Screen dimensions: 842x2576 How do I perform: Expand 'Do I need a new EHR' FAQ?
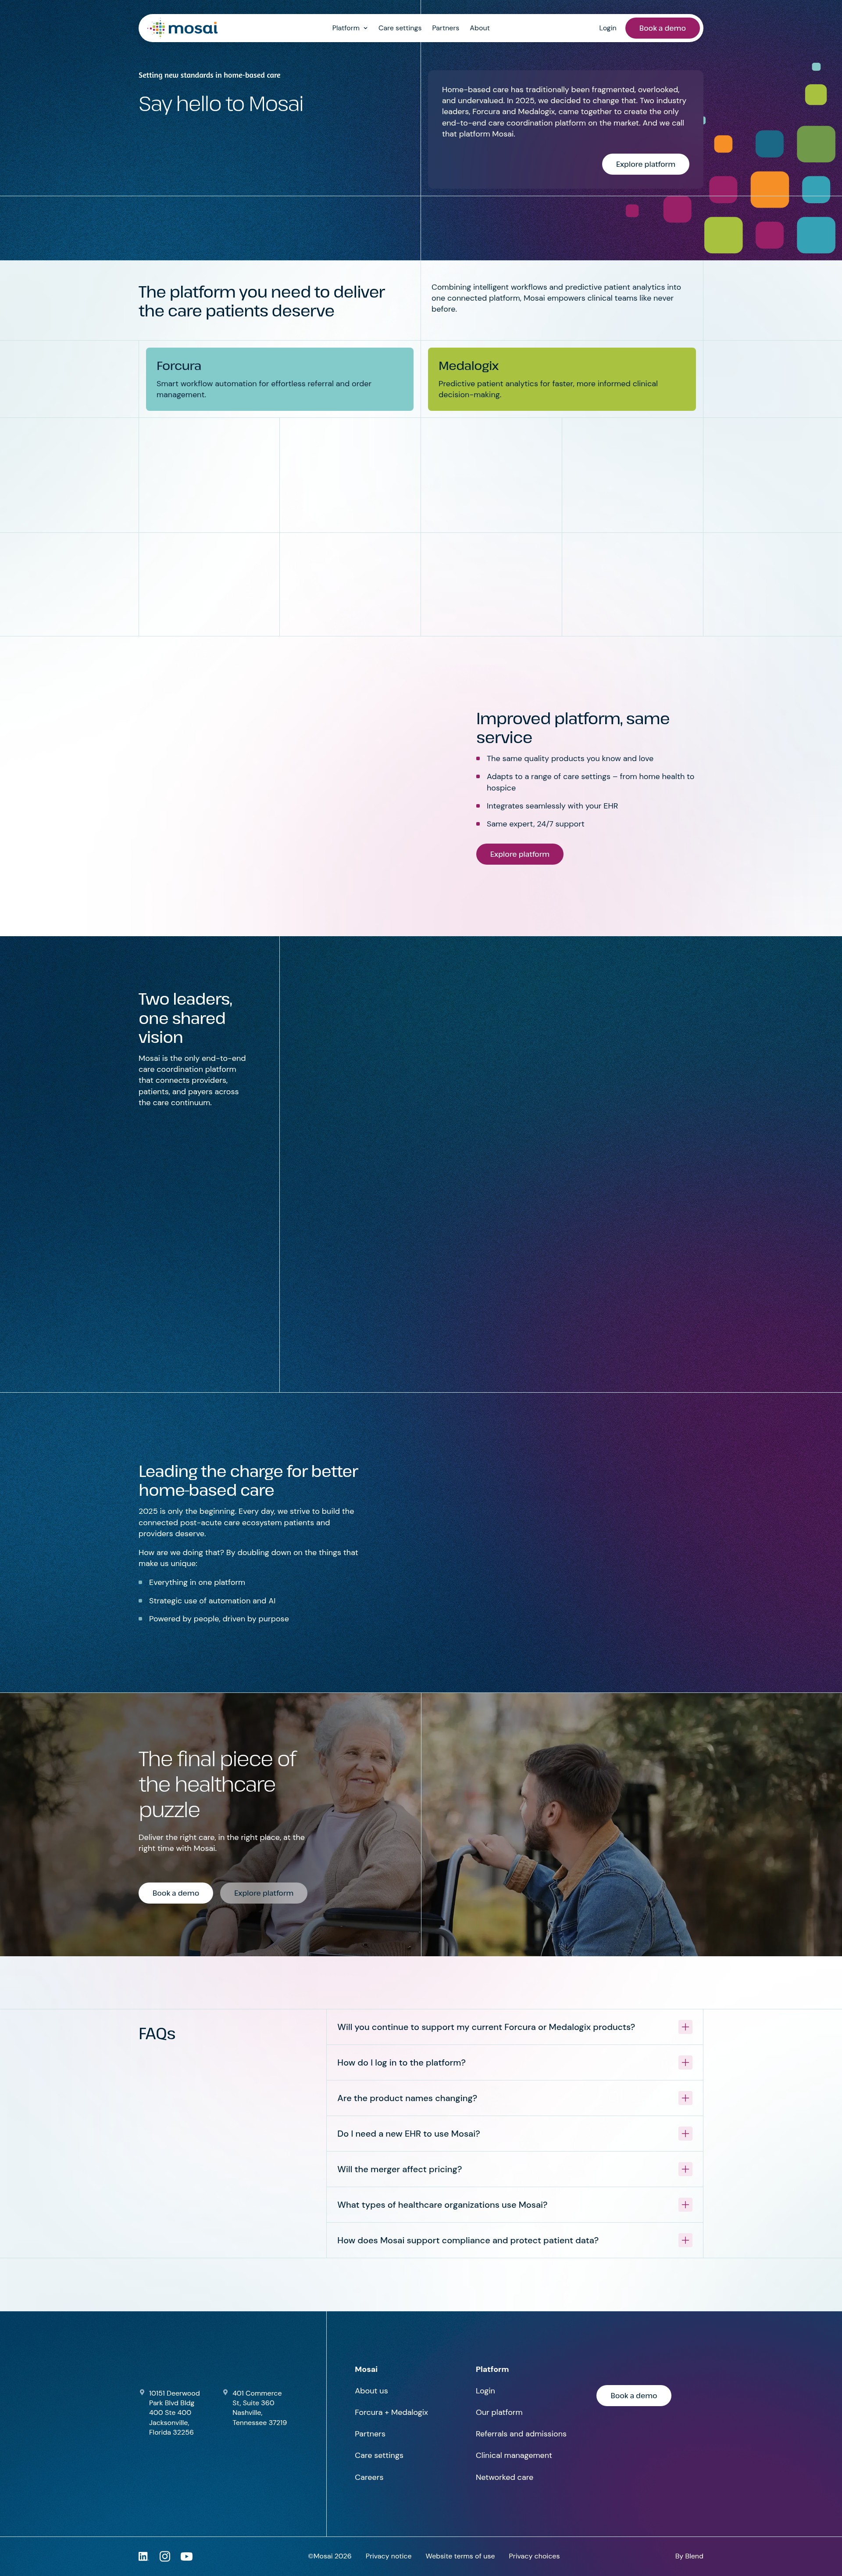click(x=514, y=2133)
